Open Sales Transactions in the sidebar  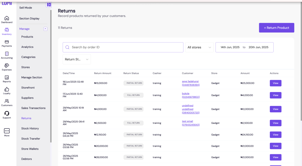[33, 108]
